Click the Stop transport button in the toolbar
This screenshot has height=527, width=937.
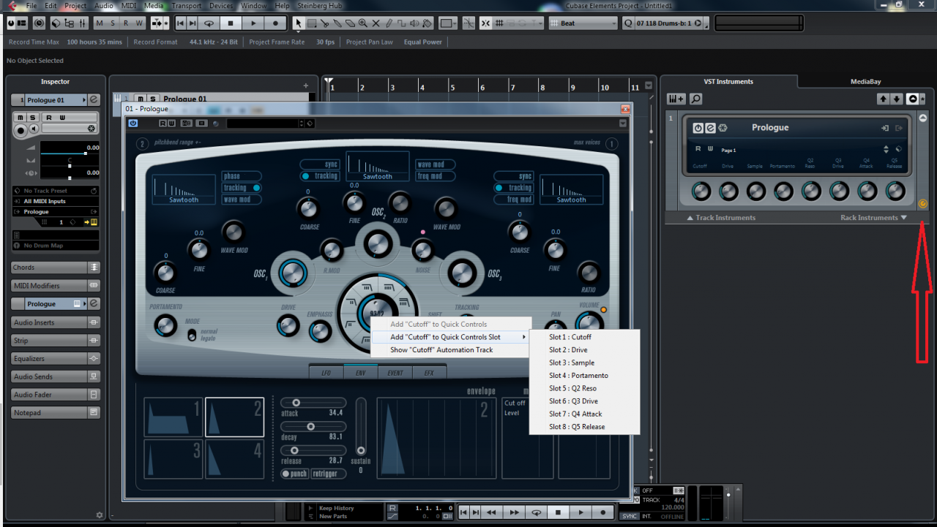tap(231, 23)
